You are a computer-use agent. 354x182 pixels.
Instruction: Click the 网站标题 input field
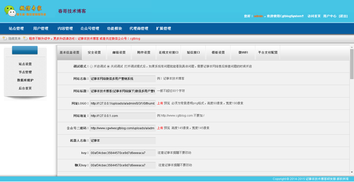click(x=123, y=91)
